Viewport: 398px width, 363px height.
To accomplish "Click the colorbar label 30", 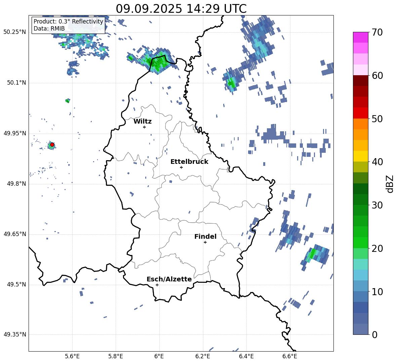I will pyautogui.click(x=377, y=205).
